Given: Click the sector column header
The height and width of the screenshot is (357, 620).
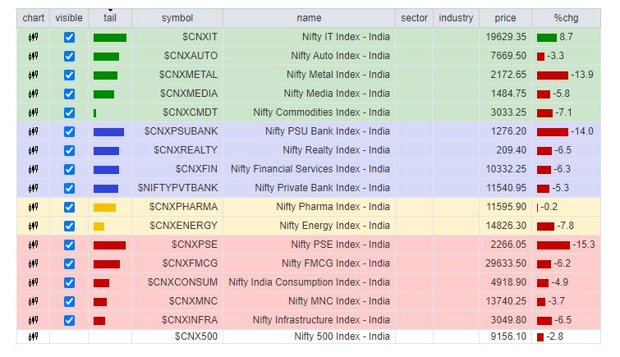Looking at the screenshot, I should coord(414,18).
